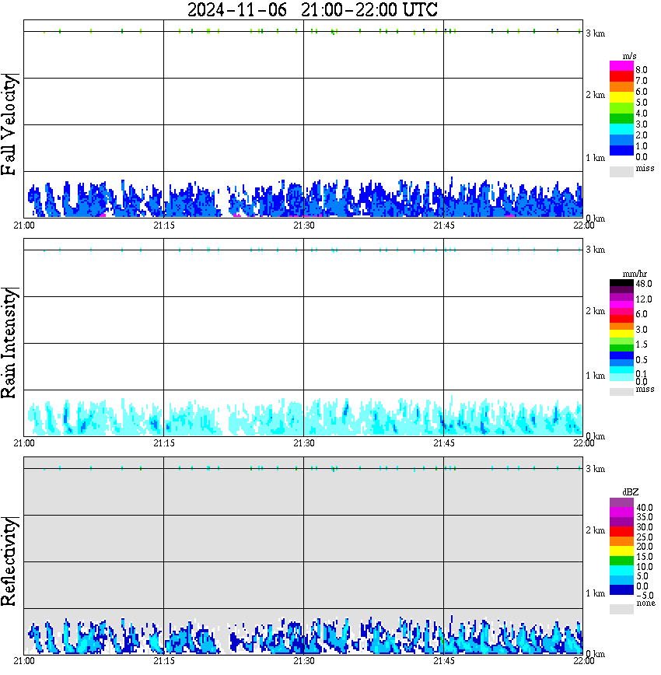Click the gray 'miss' swatch in Rain Intensity legend
This screenshot has height=675, width=661.
[x=621, y=392]
